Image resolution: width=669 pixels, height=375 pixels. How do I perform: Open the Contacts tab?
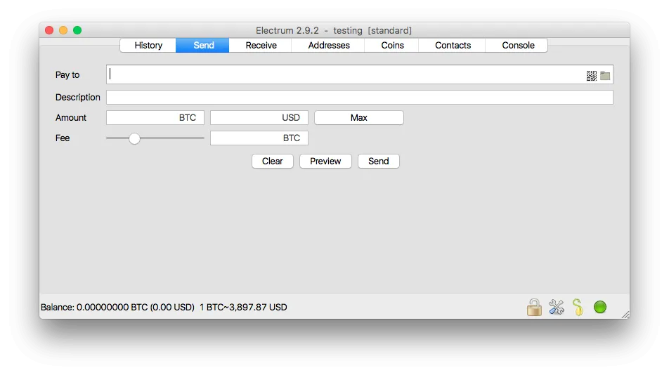pos(453,45)
